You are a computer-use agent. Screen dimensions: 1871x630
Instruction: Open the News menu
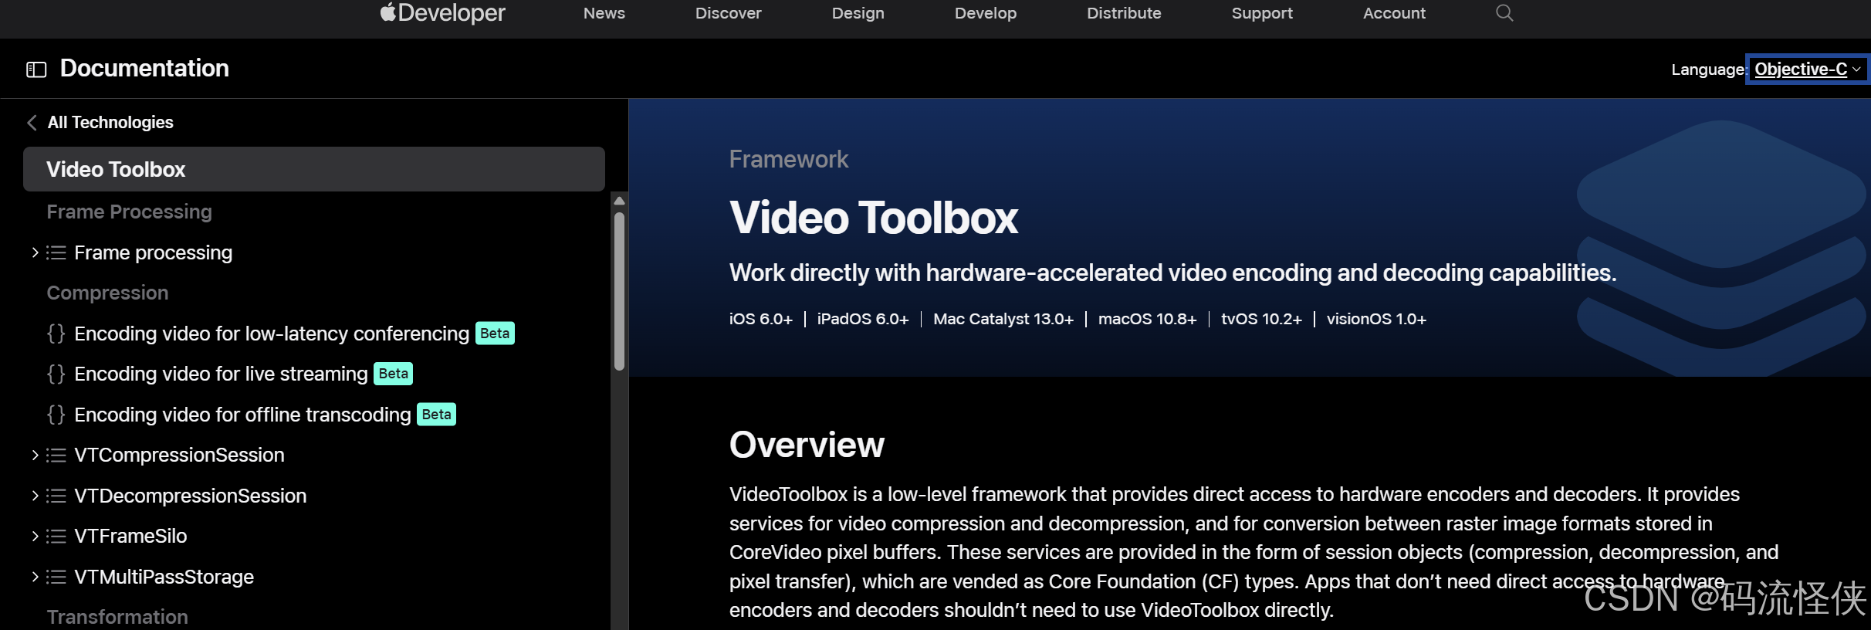coord(604,13)
